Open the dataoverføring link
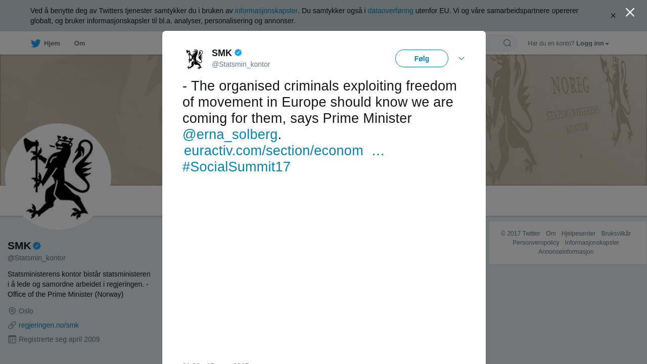647x364 pixels. pos(390,11)
